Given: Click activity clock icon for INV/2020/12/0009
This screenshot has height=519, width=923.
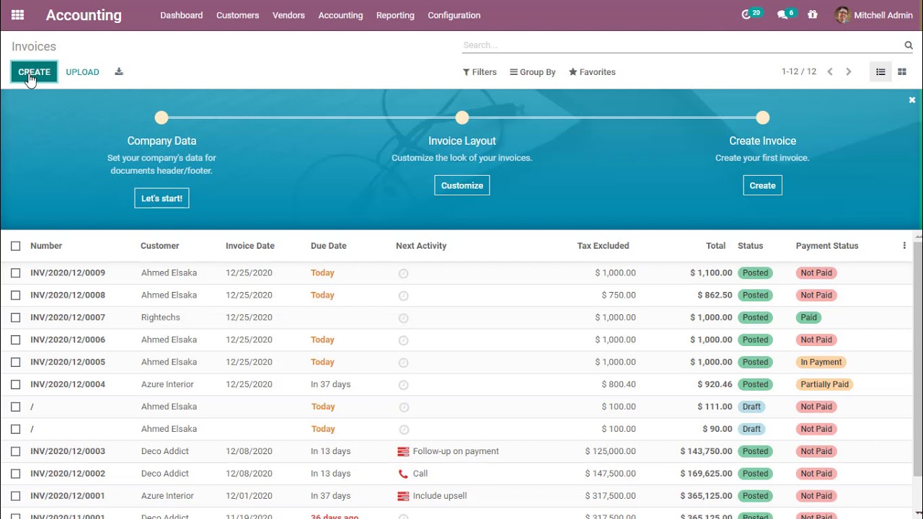Looking at the screenshot, I should [x=403, y=273].
